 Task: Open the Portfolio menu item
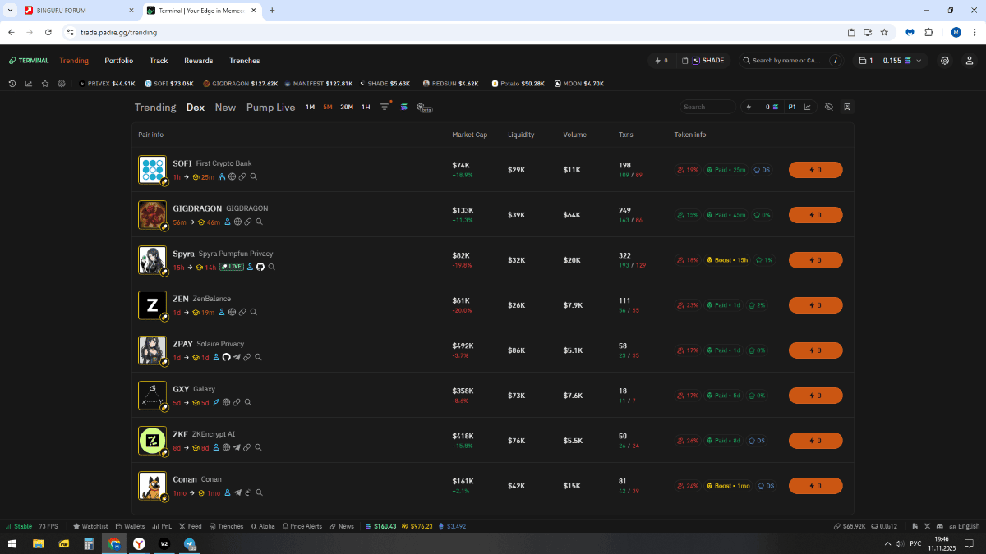tap(118, 61)
